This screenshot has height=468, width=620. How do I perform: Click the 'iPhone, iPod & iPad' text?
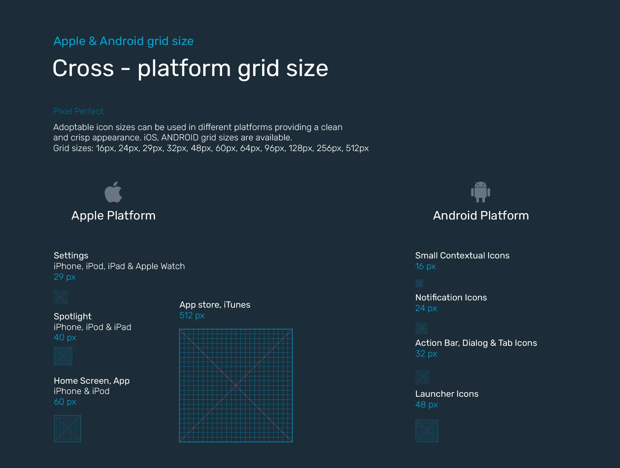(92, 327)
